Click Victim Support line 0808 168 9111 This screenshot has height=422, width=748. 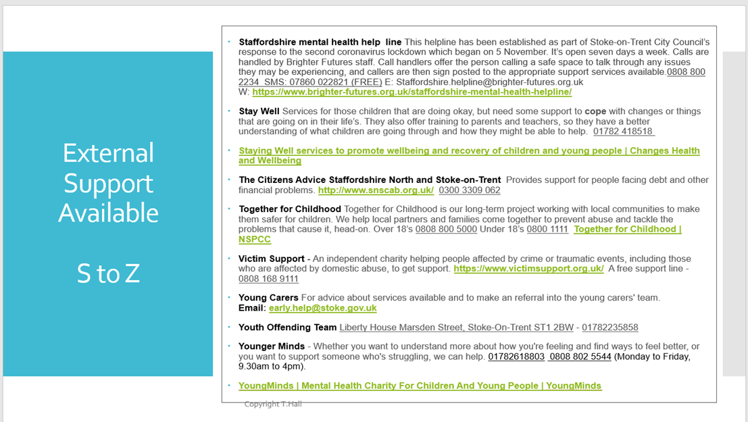click(268, 279)
